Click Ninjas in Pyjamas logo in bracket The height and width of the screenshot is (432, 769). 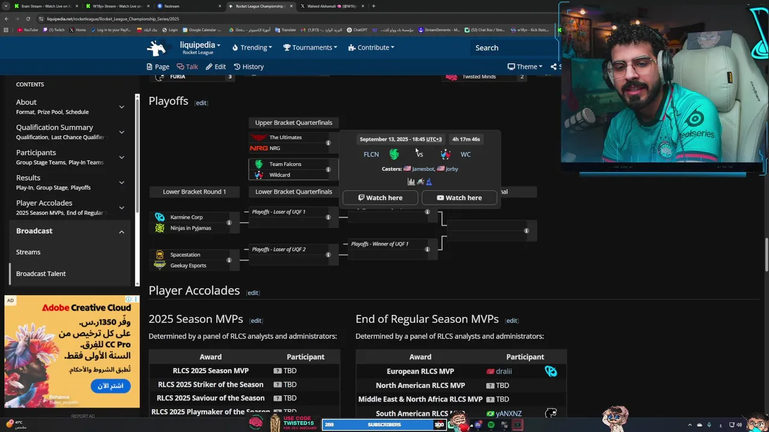[160, 228]
